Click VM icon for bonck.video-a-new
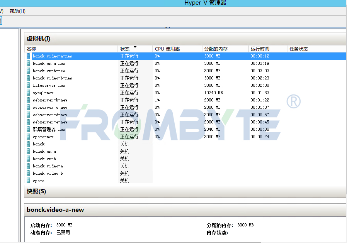Viewport: 347px width, 243px height. click(28, 56)
